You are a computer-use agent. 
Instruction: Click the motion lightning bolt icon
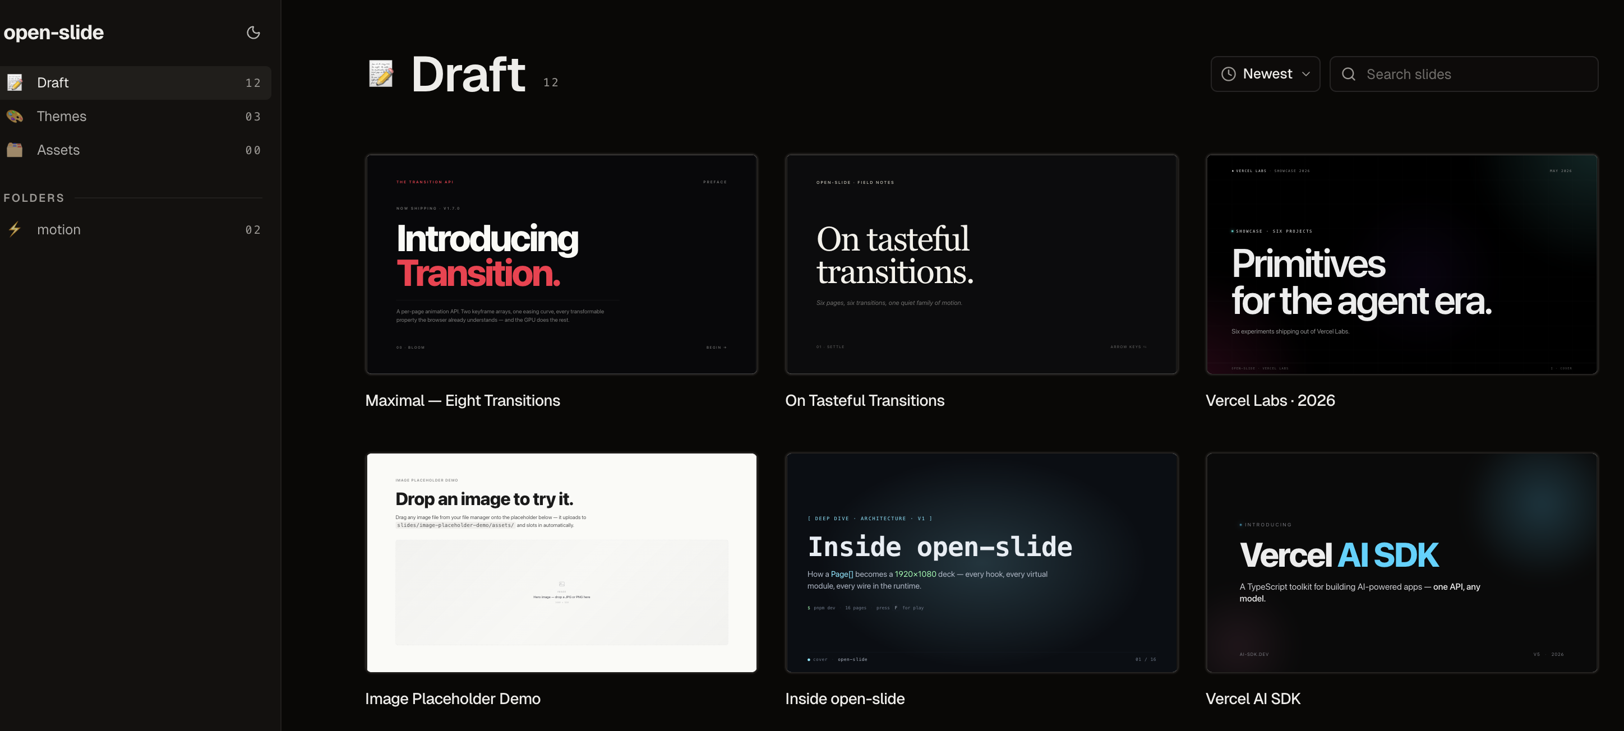click(x=15, y=229)
